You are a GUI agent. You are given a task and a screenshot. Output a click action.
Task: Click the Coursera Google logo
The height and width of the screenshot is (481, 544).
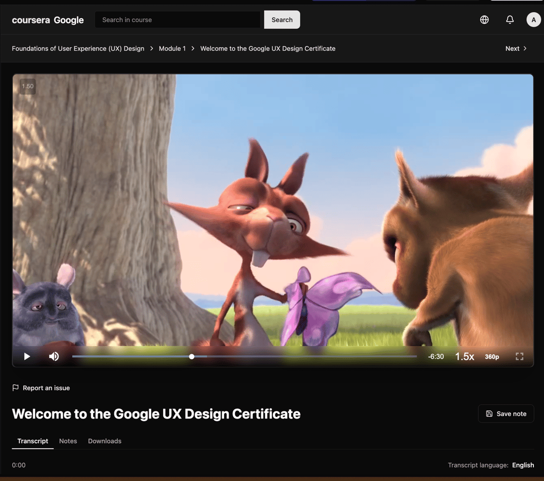(48, 20)
